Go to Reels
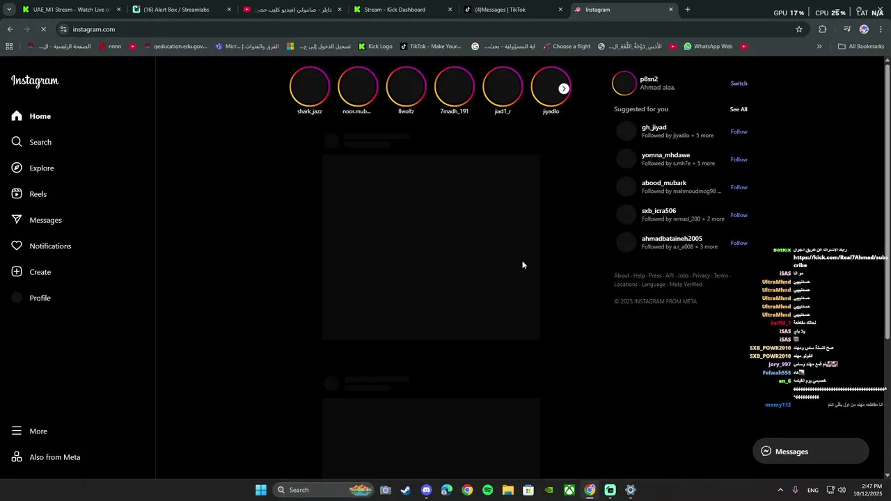The height and width of the screenshot is (501, 891). coord(29,194)
